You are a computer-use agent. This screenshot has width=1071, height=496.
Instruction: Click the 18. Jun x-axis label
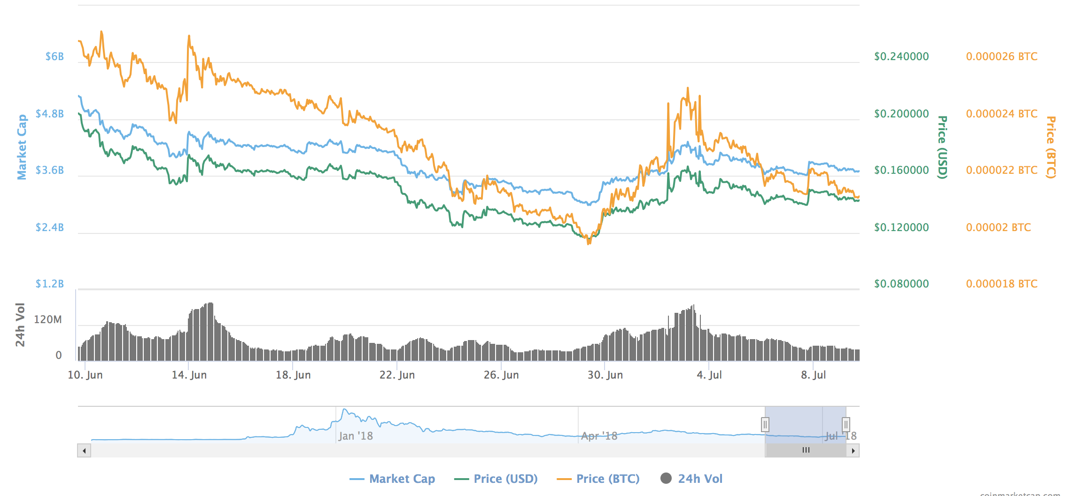coord(293,375)
